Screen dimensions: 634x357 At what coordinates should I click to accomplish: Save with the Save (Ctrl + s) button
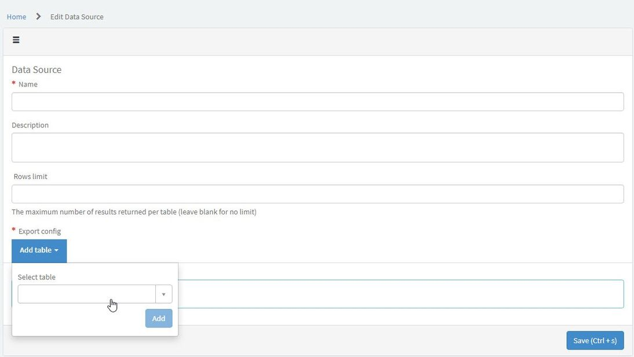595,340
